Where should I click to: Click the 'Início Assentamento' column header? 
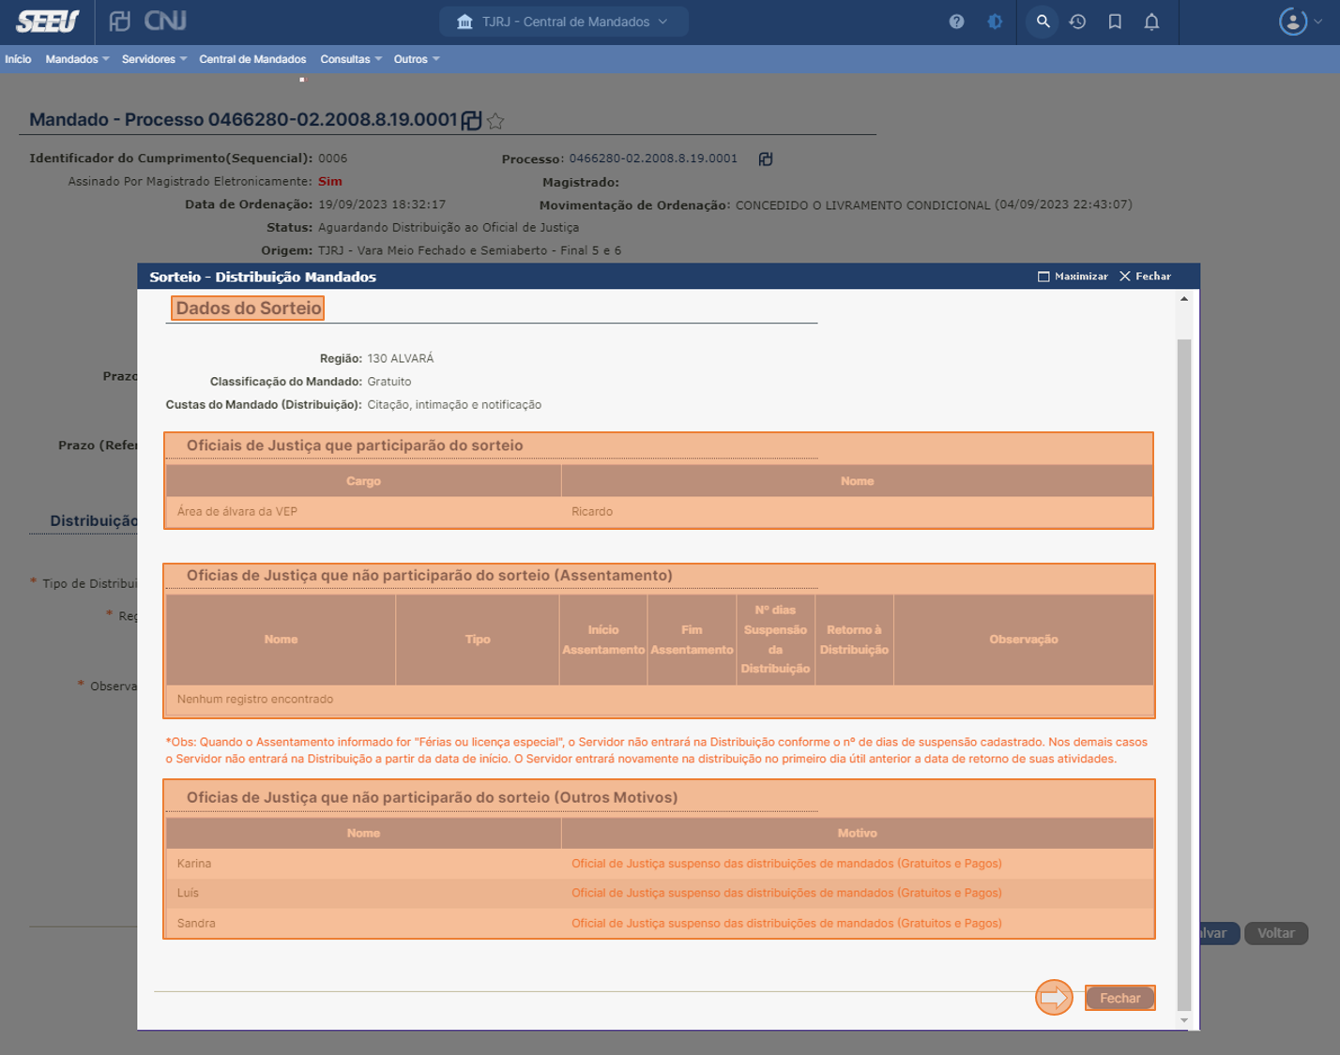pyautogui.click(x=603, y=640)
